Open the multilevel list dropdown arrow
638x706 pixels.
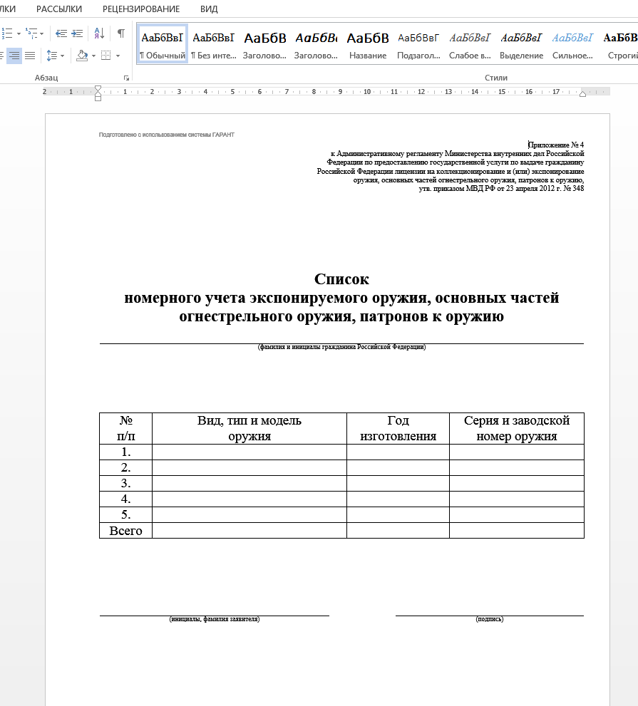(41, 33)
